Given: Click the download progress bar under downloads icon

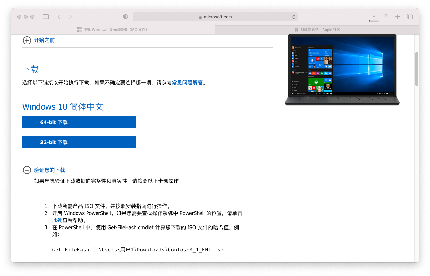Looking at the screenshot, I should [x=374, y=21].
